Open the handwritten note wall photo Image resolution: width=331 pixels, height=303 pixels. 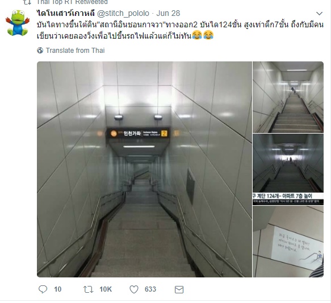pos(288,242)
